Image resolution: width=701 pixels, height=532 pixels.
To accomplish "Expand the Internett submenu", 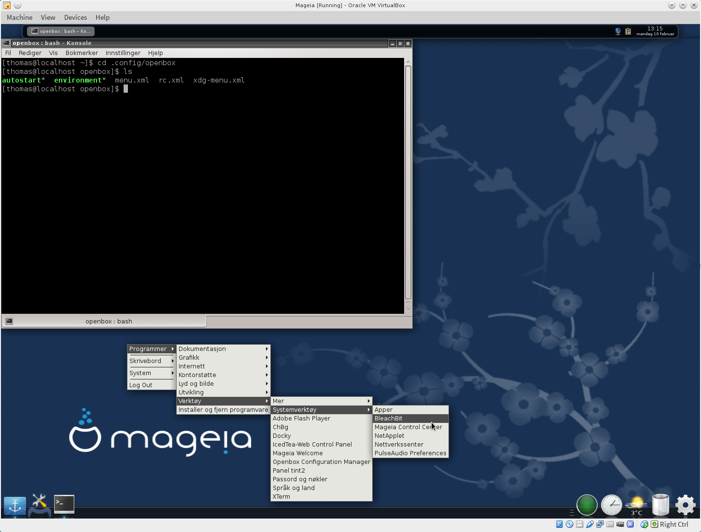I will [223, 366].
